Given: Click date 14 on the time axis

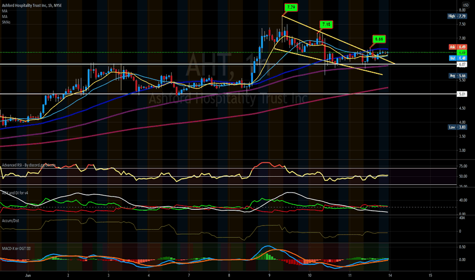Looking at the screenshot, I should pos(390,275).
